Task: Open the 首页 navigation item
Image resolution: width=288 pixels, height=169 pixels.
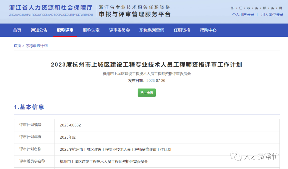Action: point(17,30)
